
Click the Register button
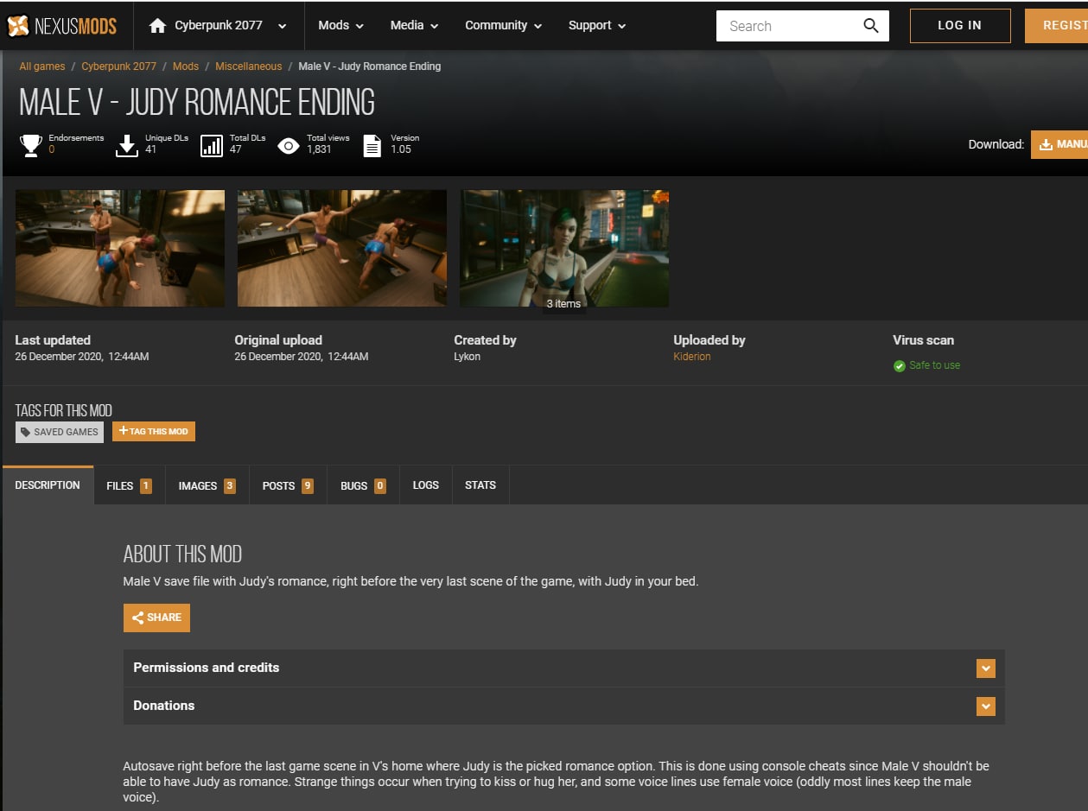click(1056, 26)
